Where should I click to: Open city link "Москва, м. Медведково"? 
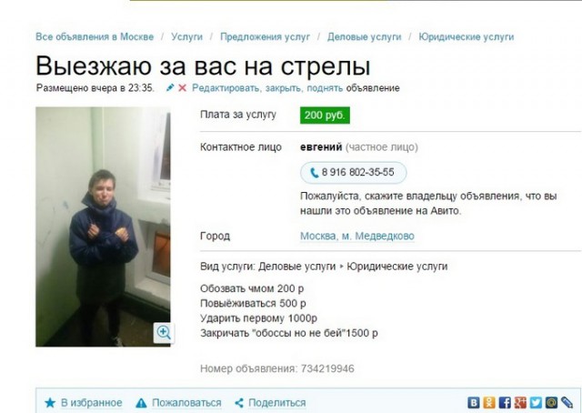tap(357, 236)
